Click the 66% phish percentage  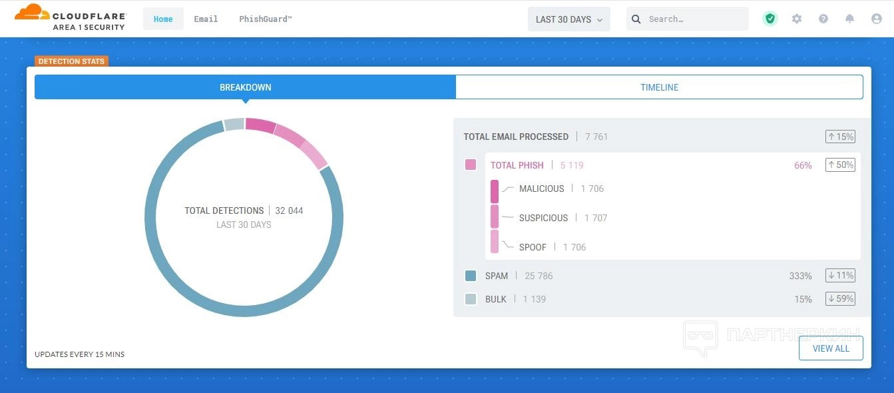(803, 165)
